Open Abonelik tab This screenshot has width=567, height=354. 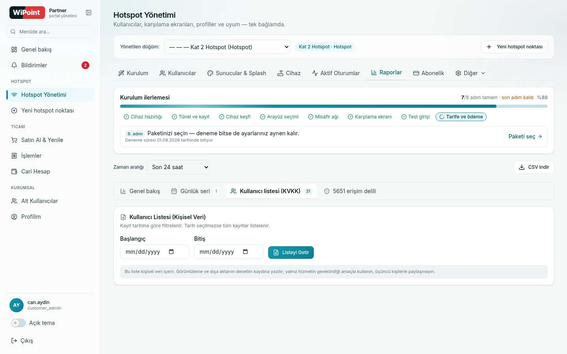[x=428, y=73]
